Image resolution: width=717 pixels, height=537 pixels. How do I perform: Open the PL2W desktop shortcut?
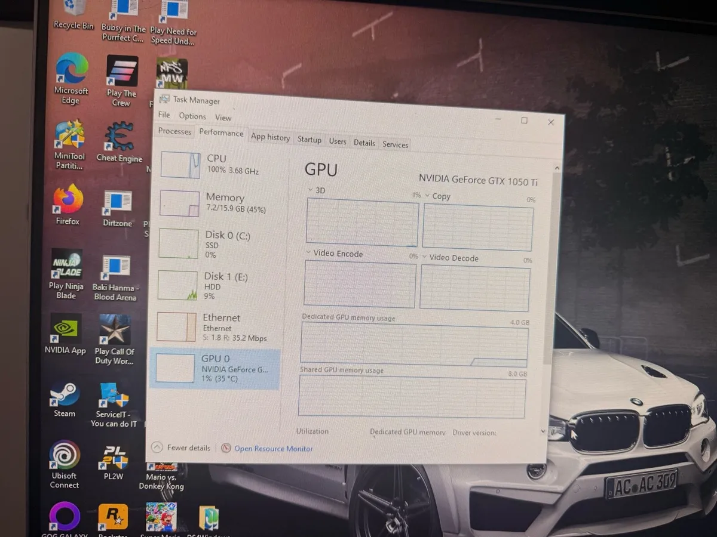point(113,462)
